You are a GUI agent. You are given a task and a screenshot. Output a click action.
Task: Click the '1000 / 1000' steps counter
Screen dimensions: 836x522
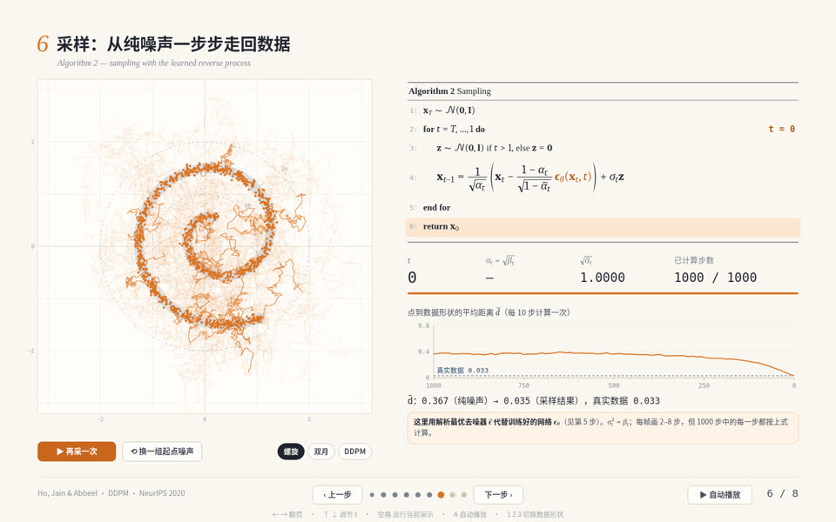(715, 278)
